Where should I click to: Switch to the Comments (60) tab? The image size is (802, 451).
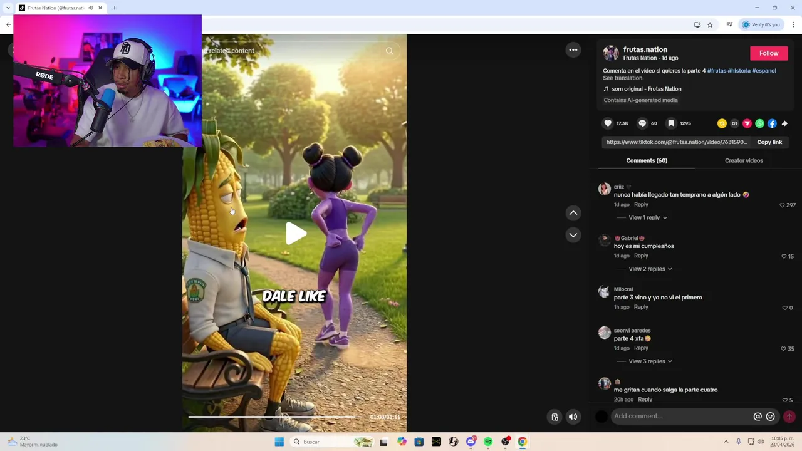pos(647,160)
